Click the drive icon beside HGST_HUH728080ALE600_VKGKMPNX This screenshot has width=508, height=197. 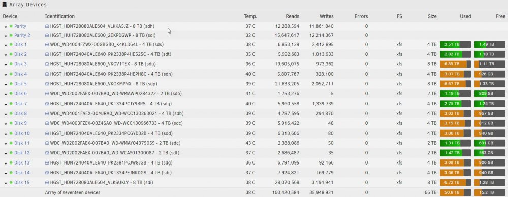point(47,84)
